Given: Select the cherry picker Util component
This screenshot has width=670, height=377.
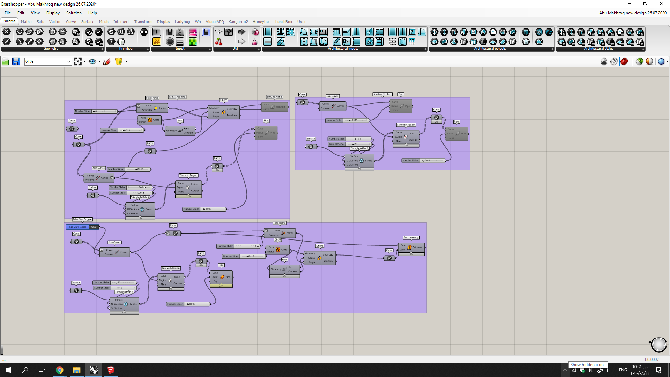Looking at the screenshot, I should coord(219,42).
